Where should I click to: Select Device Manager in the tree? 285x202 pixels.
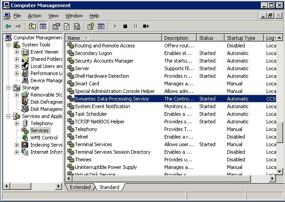(46, 80)
